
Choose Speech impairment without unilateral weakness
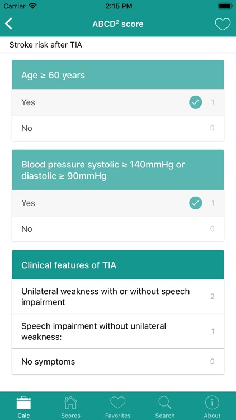pos(118,332)
